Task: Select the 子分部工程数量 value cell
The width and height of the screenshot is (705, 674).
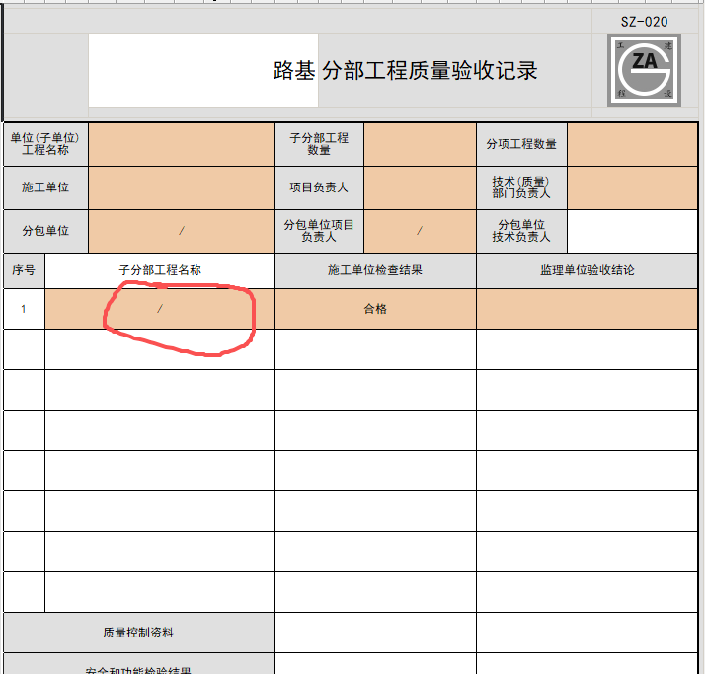Action: pos(420,144)
